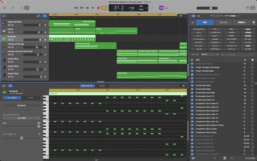Open the Library with the drawer icon
Viewport: 257px width, 161px height.
coord(4,8)
